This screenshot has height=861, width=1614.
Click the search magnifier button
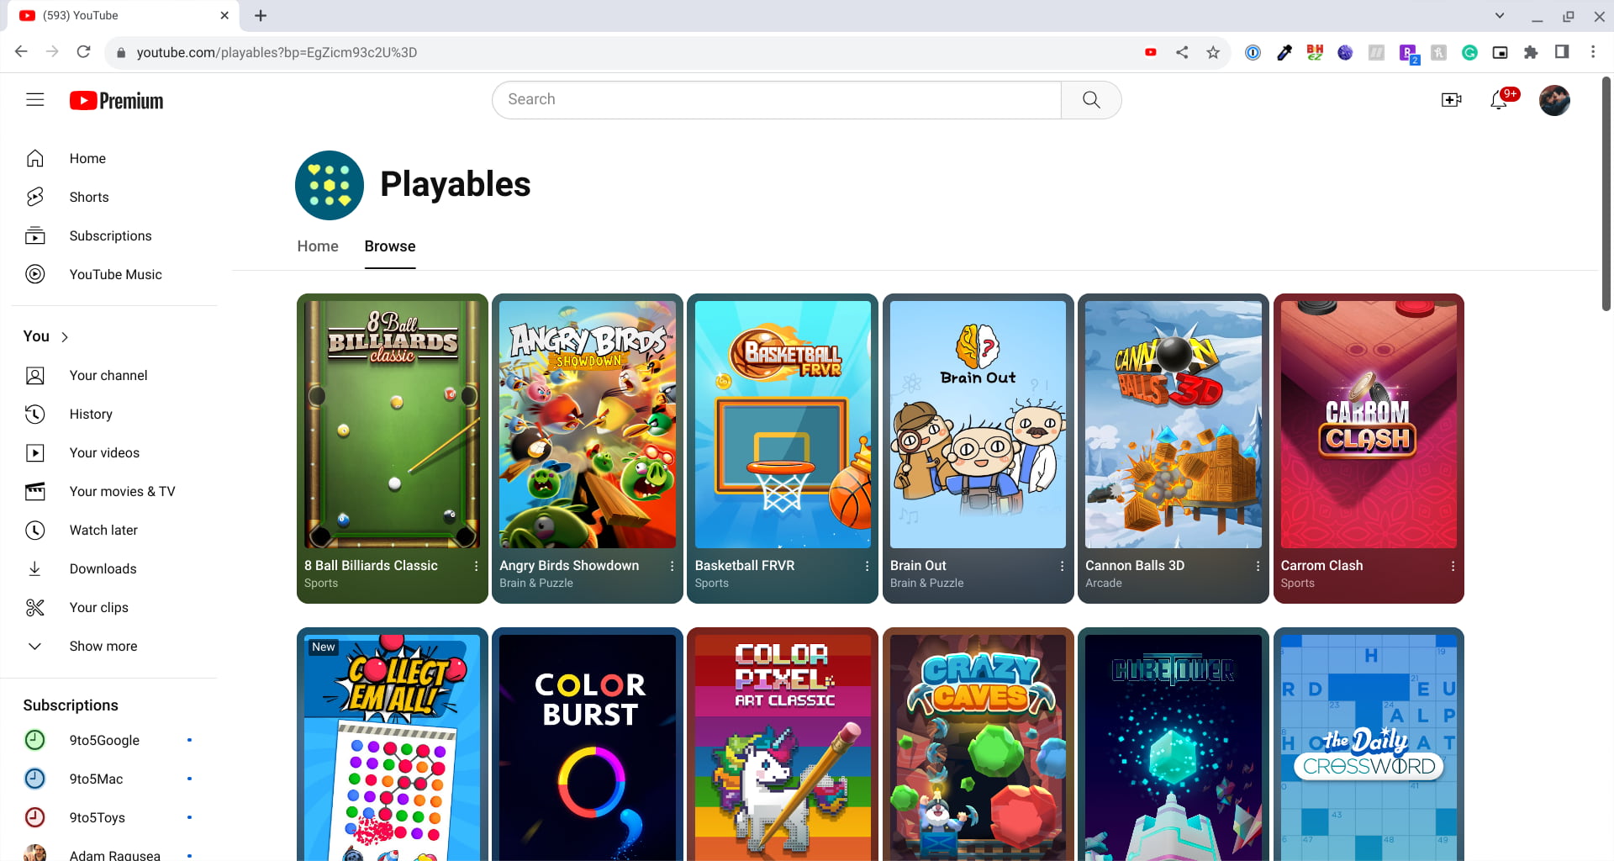1090,99
